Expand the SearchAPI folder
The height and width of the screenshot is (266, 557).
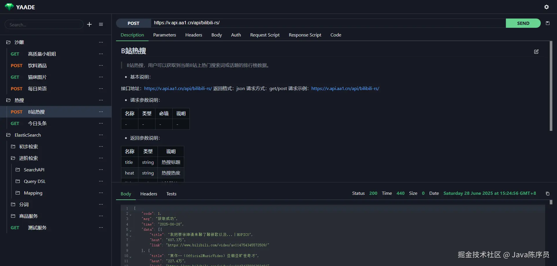(x=18, y=170)
